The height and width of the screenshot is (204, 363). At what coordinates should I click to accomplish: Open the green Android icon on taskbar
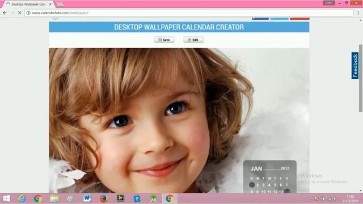[x=153, y=198]
